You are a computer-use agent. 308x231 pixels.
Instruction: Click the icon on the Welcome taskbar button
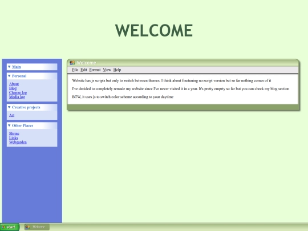(x=27, y=227)
